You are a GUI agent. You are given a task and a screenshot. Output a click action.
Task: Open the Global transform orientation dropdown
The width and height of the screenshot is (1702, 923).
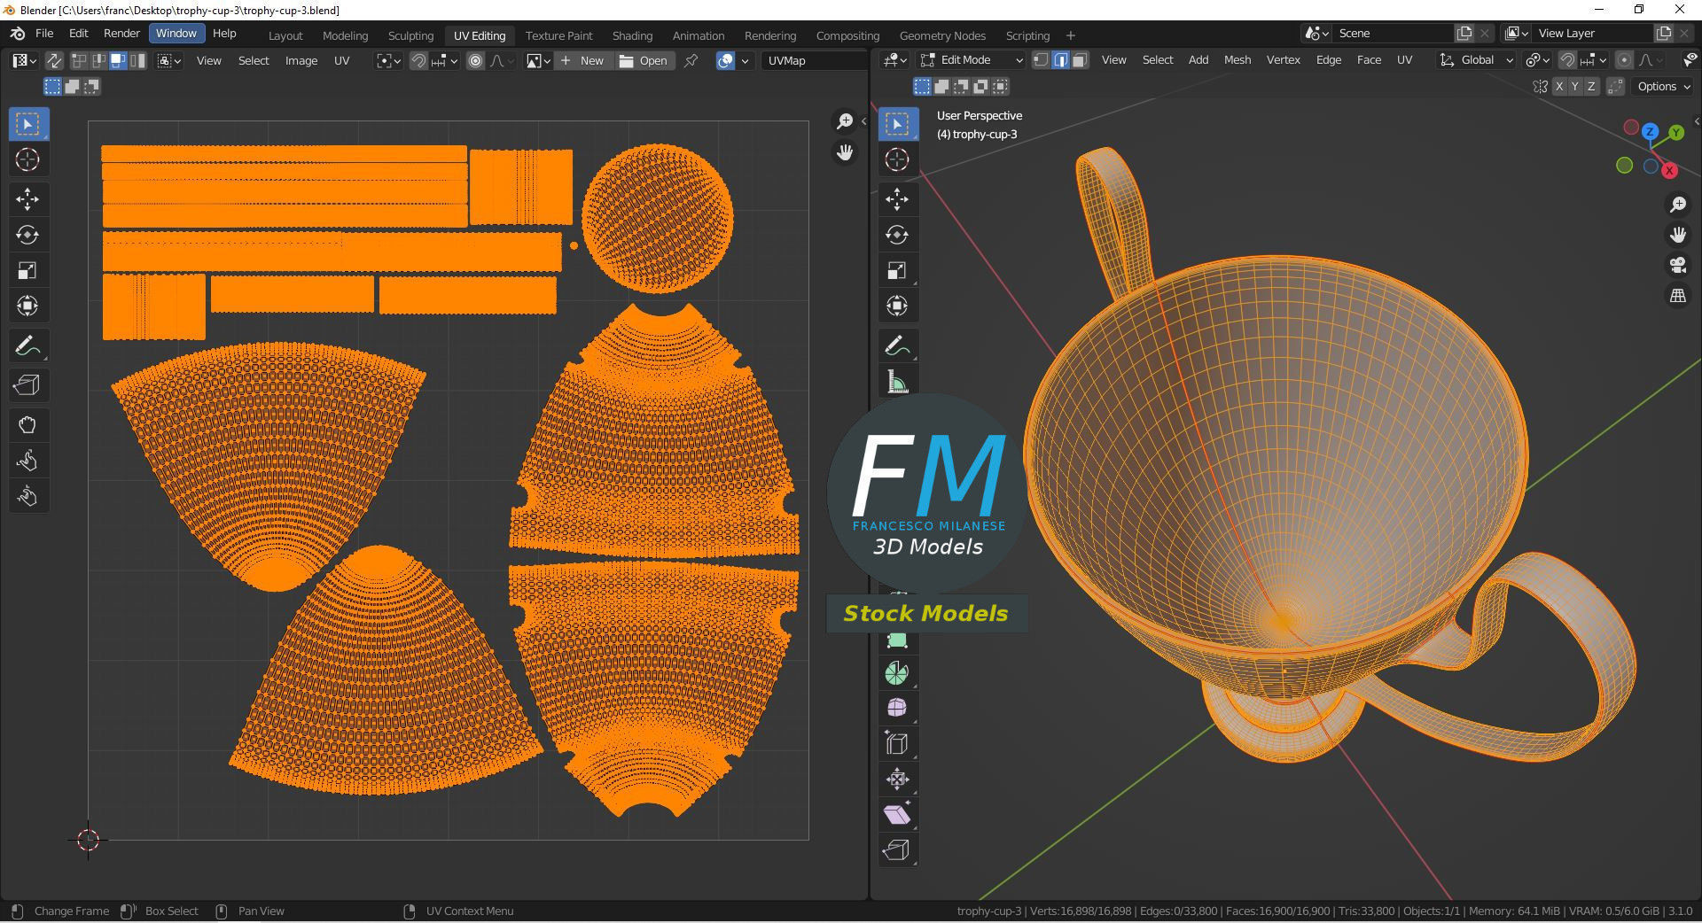[1477, 60]
